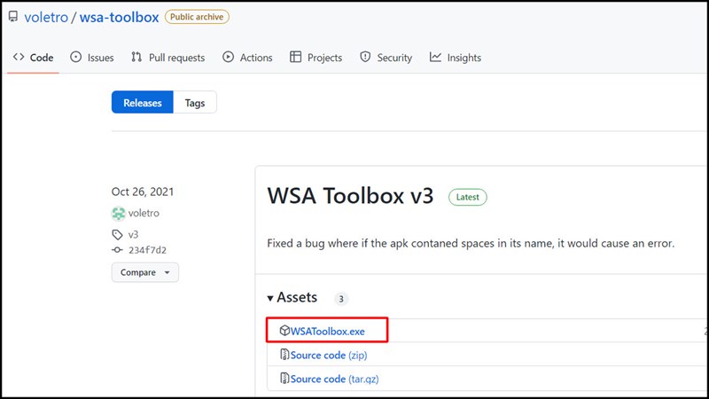Go to the Actions tab
The width and height of the screenshot is (709, 399).
click(x=248, y=58)
